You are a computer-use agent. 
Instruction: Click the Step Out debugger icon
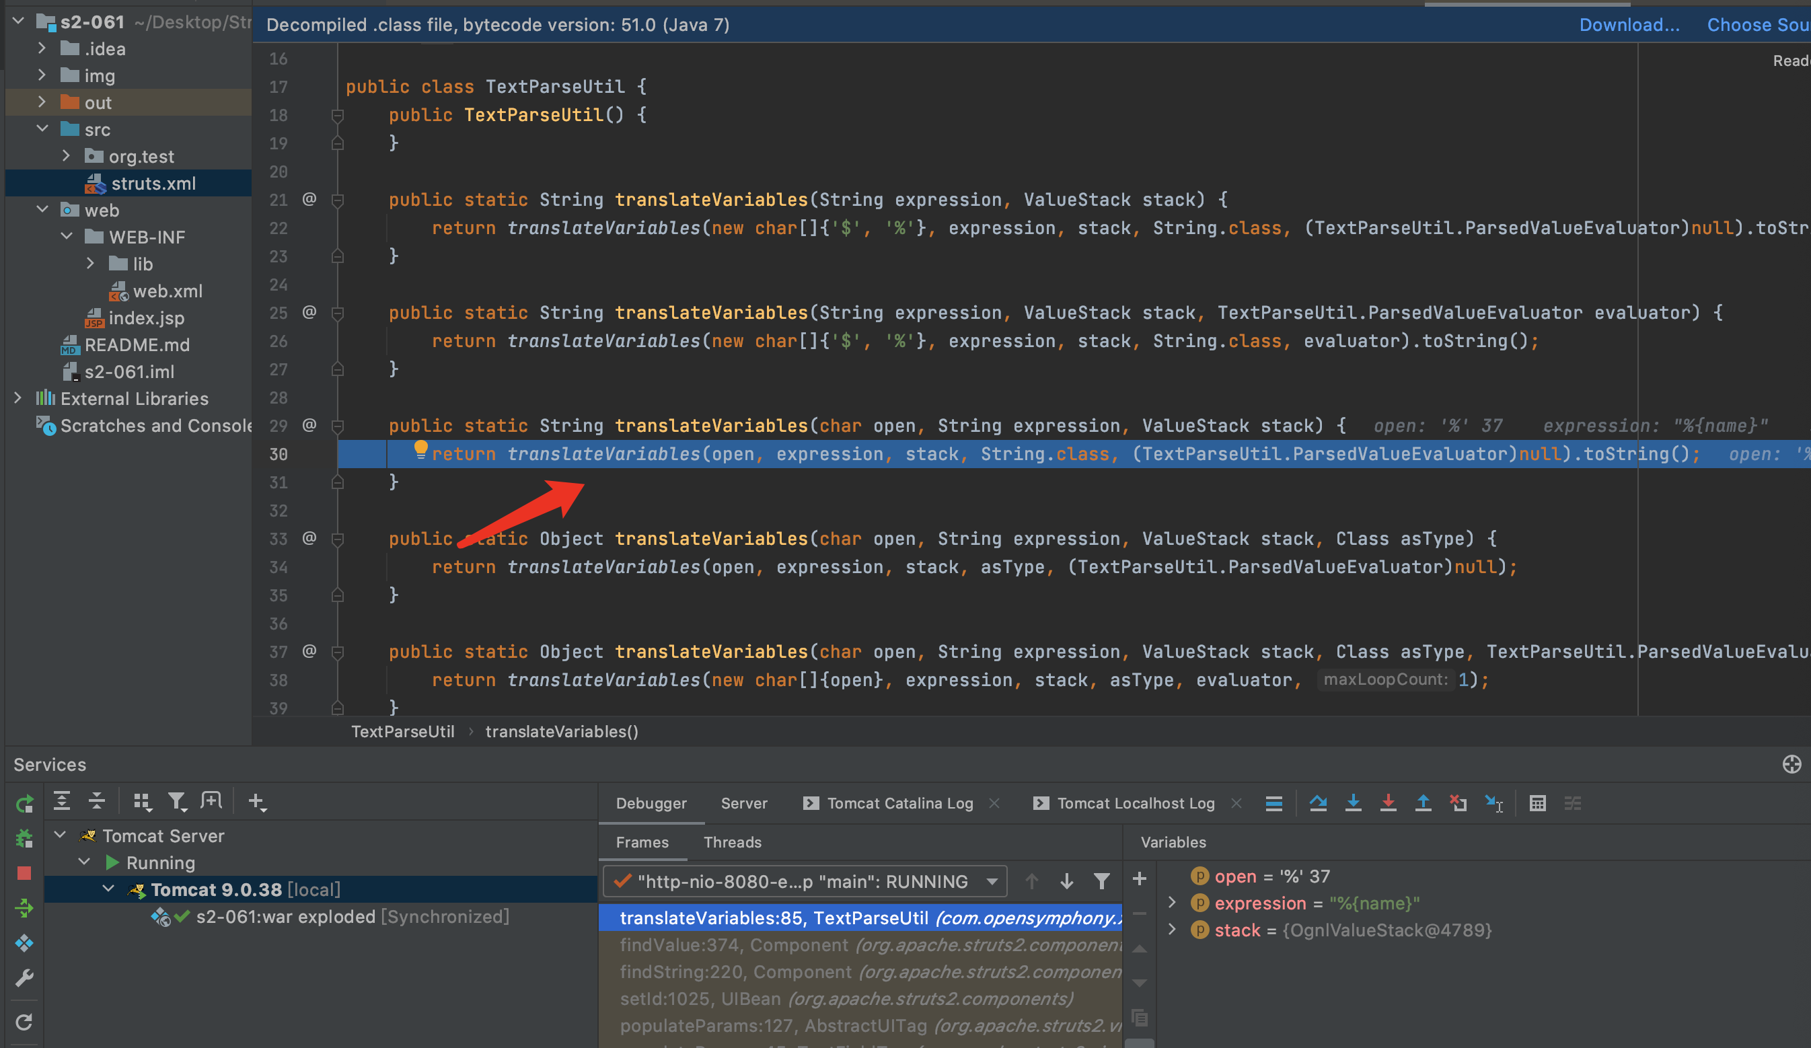click(1423, 803)
